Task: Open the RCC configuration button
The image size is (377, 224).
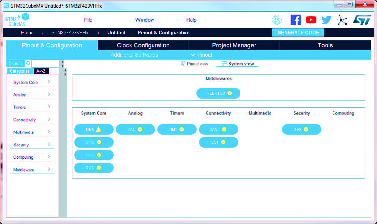Action: (x=94, y=168)
